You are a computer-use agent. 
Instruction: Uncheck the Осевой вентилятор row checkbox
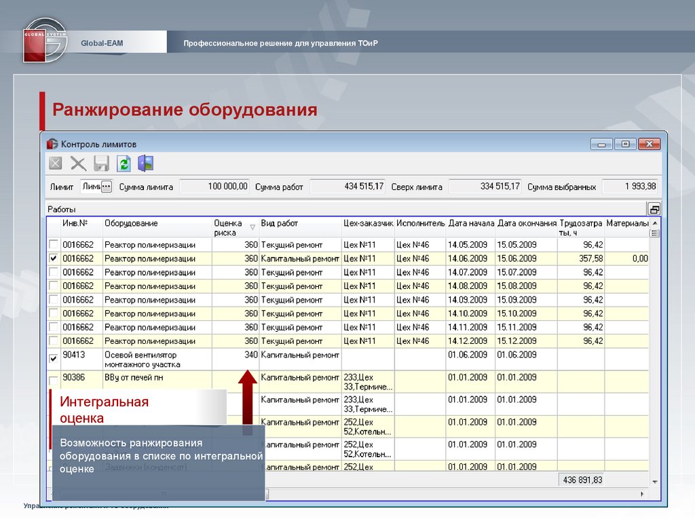[x=54, y=359]
